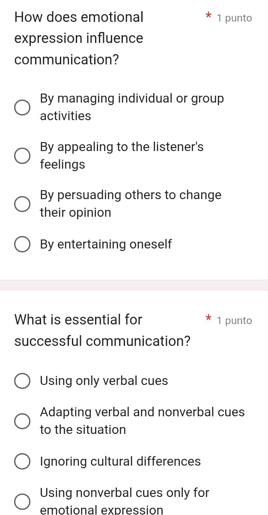Tap the "Adapting verbal and nonverbal cues" answer text

(x=142, y=421)
